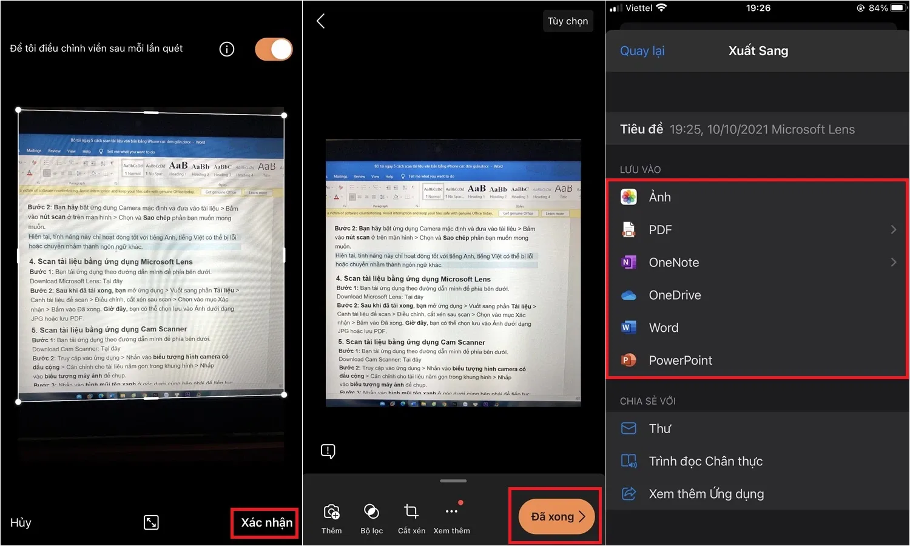This screenshot has height=546, width=910.
Task: Tap the Word app icon
Action: 629,328
